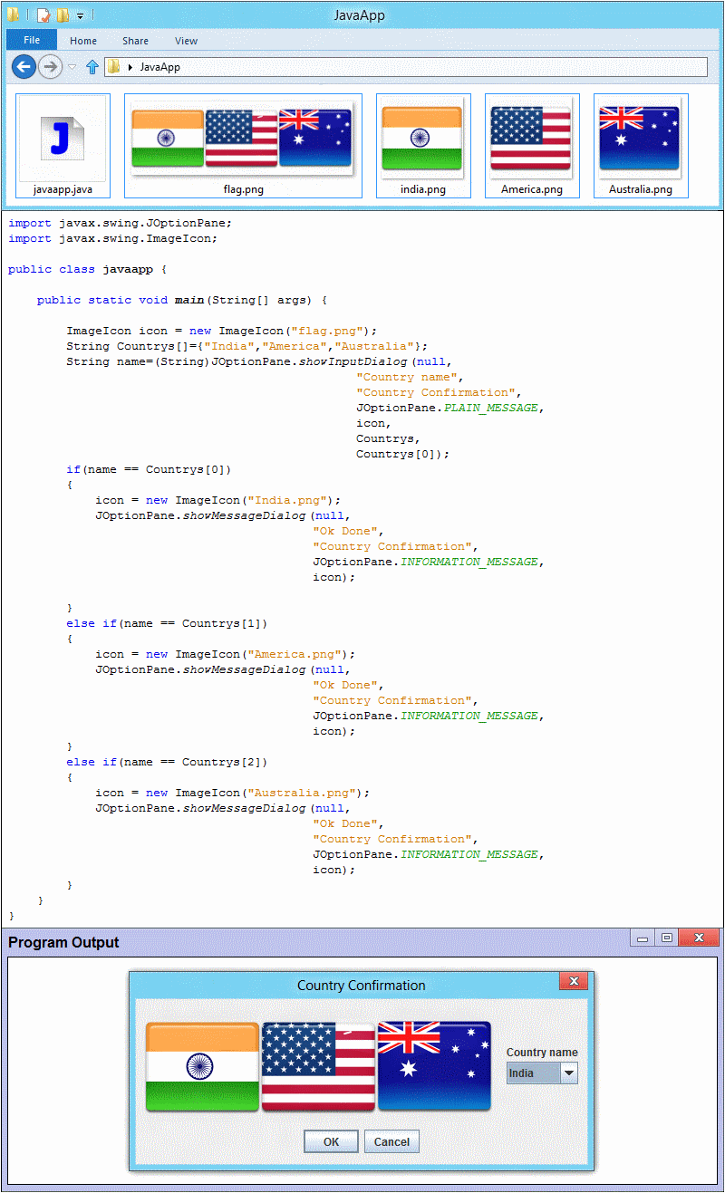The height and width of the screenshot is (1193, 725).
Task: Switch to the View ribbon tab
Action: click(x=187, y=40)
